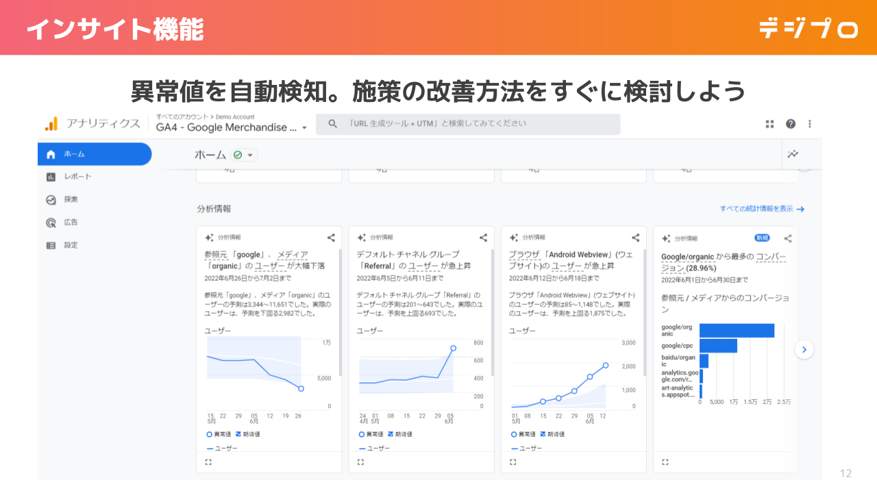This screenshot has height=493, width=877.
Task: Click the Google Analytics logo
Action: coord(51,124)
